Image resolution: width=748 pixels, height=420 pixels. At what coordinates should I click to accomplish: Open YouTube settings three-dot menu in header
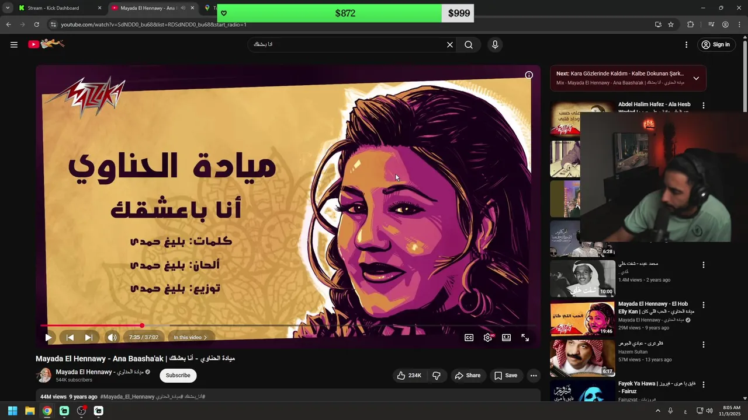coord(687,44)
